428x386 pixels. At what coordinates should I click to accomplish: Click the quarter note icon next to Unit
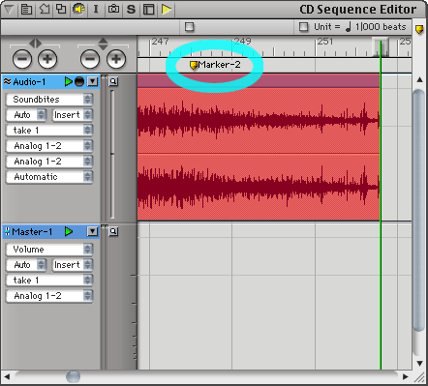[x=348, y=27]
